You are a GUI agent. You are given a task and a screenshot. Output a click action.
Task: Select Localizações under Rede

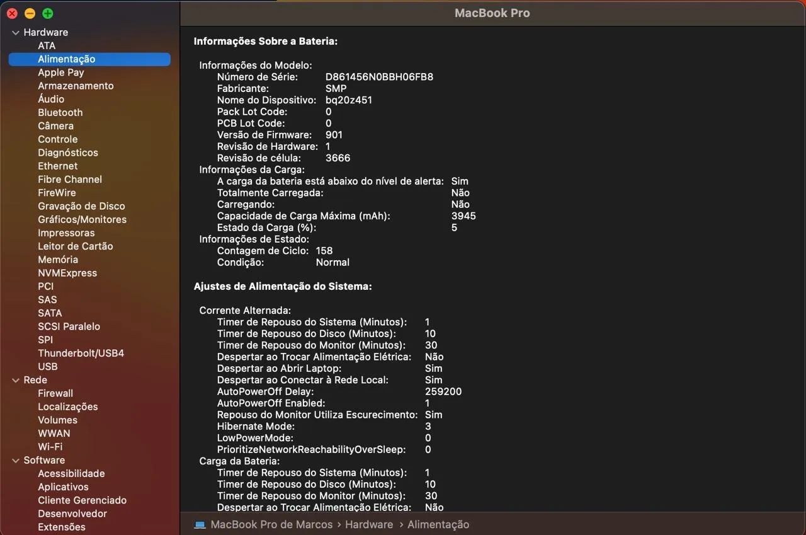pos(68,406)
